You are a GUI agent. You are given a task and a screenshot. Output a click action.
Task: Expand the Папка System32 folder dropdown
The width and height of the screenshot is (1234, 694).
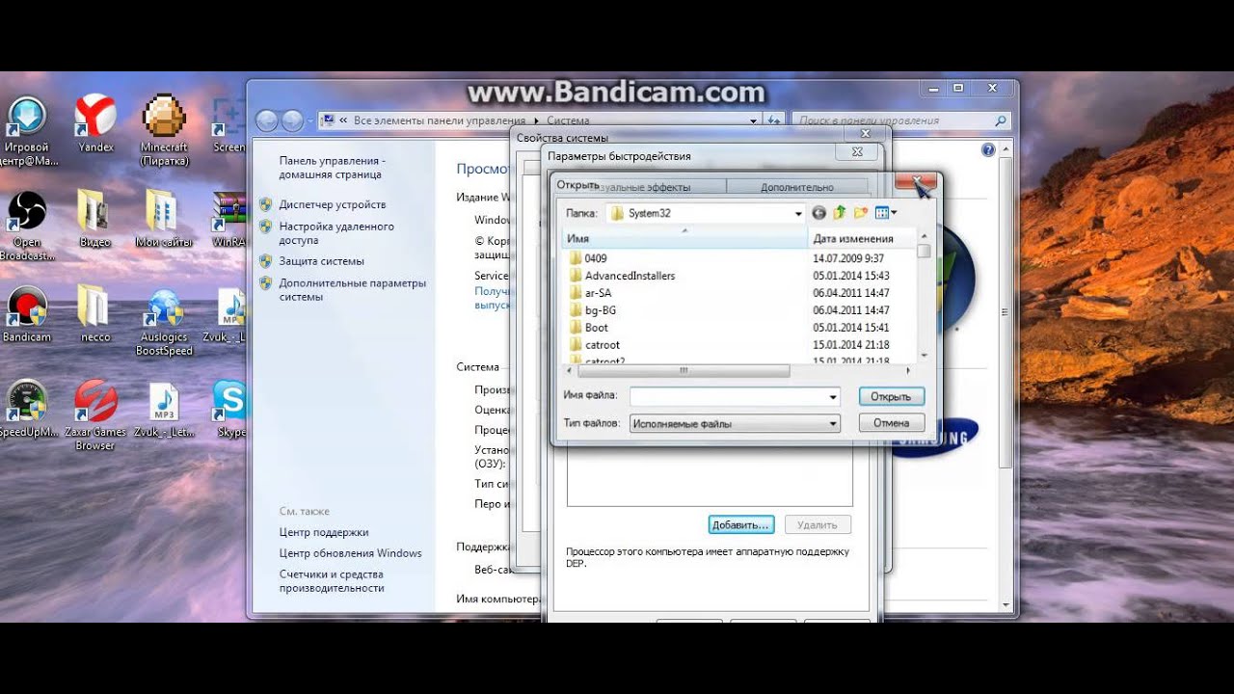tap(798, 213)
